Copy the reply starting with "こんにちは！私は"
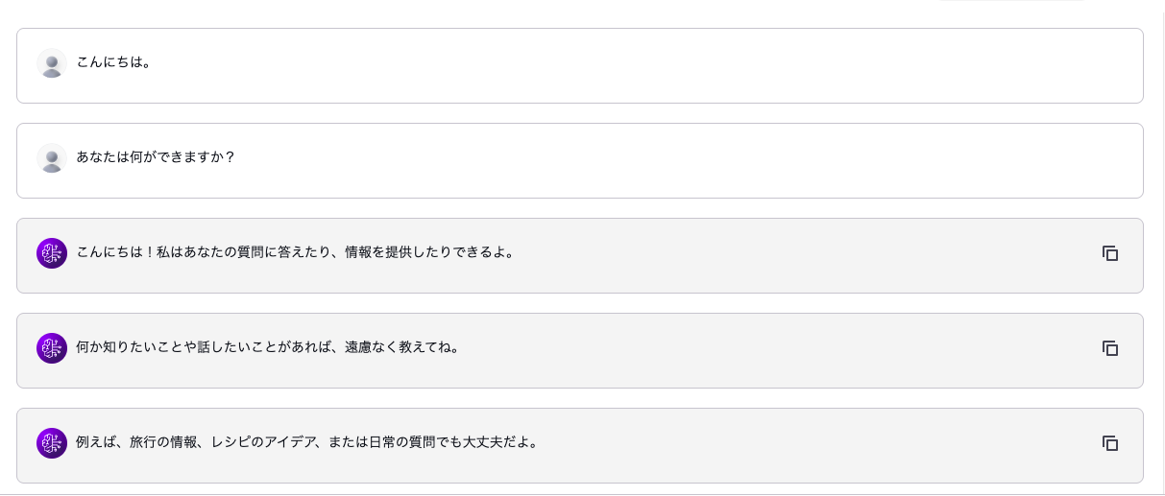This screenshot has width=1165, height=496. (1110, 253)
